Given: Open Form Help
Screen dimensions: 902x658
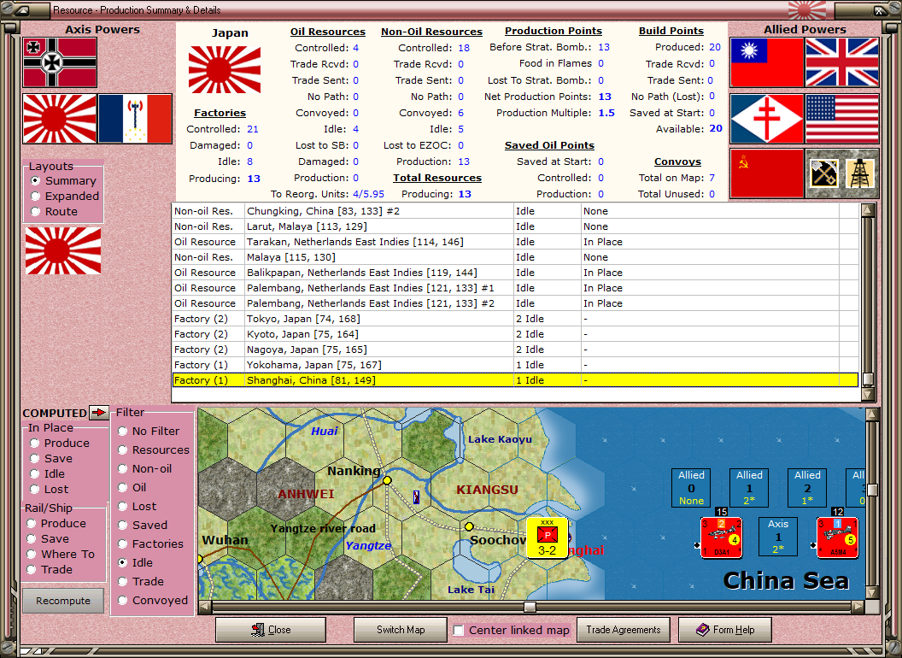Looking at the screenshot, I should pos(725,630).
